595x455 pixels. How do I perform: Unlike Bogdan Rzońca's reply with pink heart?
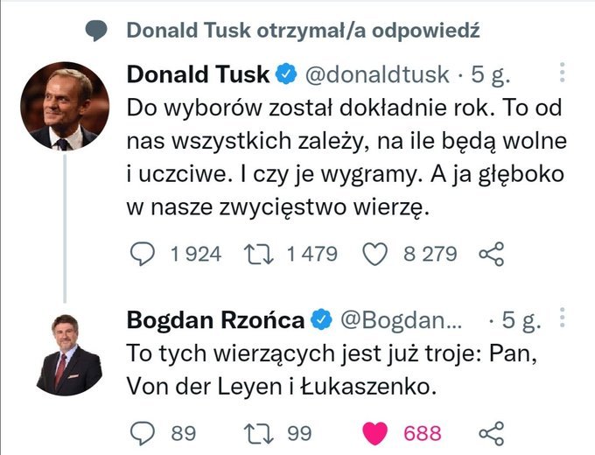375,433
